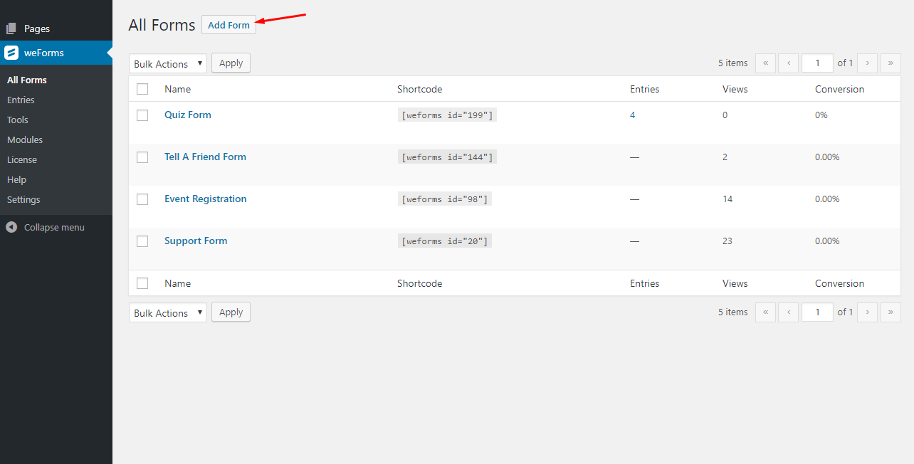Tick the Quiz Form row checkbox
The height and width of the screenshot is (464, 914).
[142, 115]
